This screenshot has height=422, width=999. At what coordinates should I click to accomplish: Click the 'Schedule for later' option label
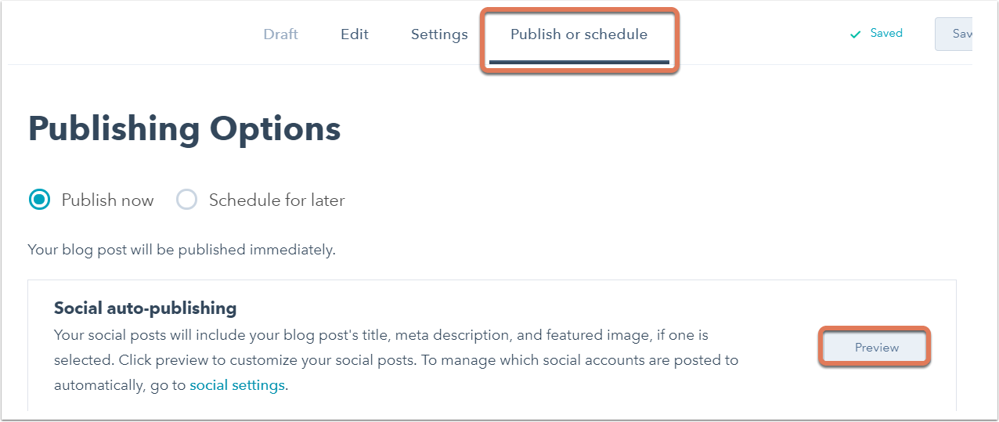pos(276,200)
